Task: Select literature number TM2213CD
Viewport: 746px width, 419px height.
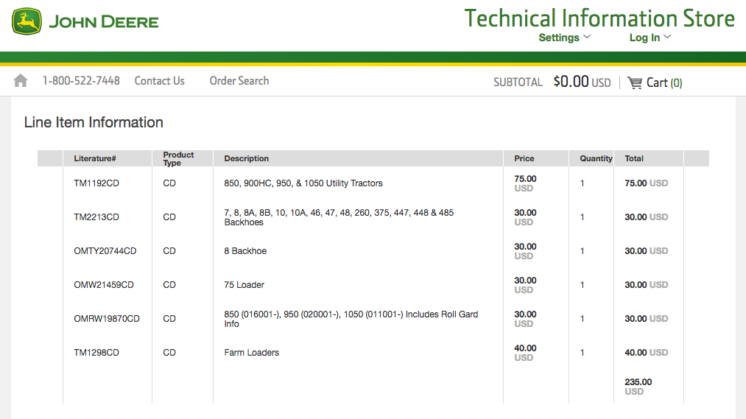Action: click(96, 217)
